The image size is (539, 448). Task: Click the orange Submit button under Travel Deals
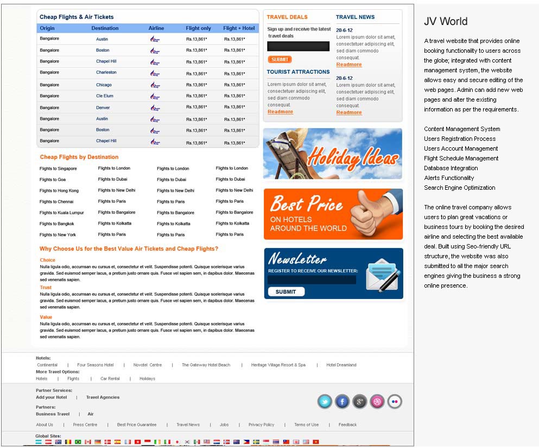point(280,59)
